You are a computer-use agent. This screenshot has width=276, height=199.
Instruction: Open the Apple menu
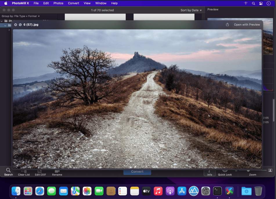click(6, 3)
